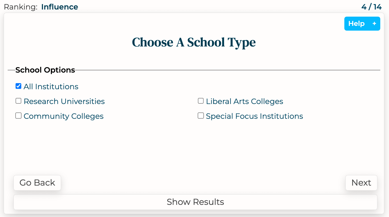
Task: Enable the Research Universities checkbox
Action: coord(18,101)
